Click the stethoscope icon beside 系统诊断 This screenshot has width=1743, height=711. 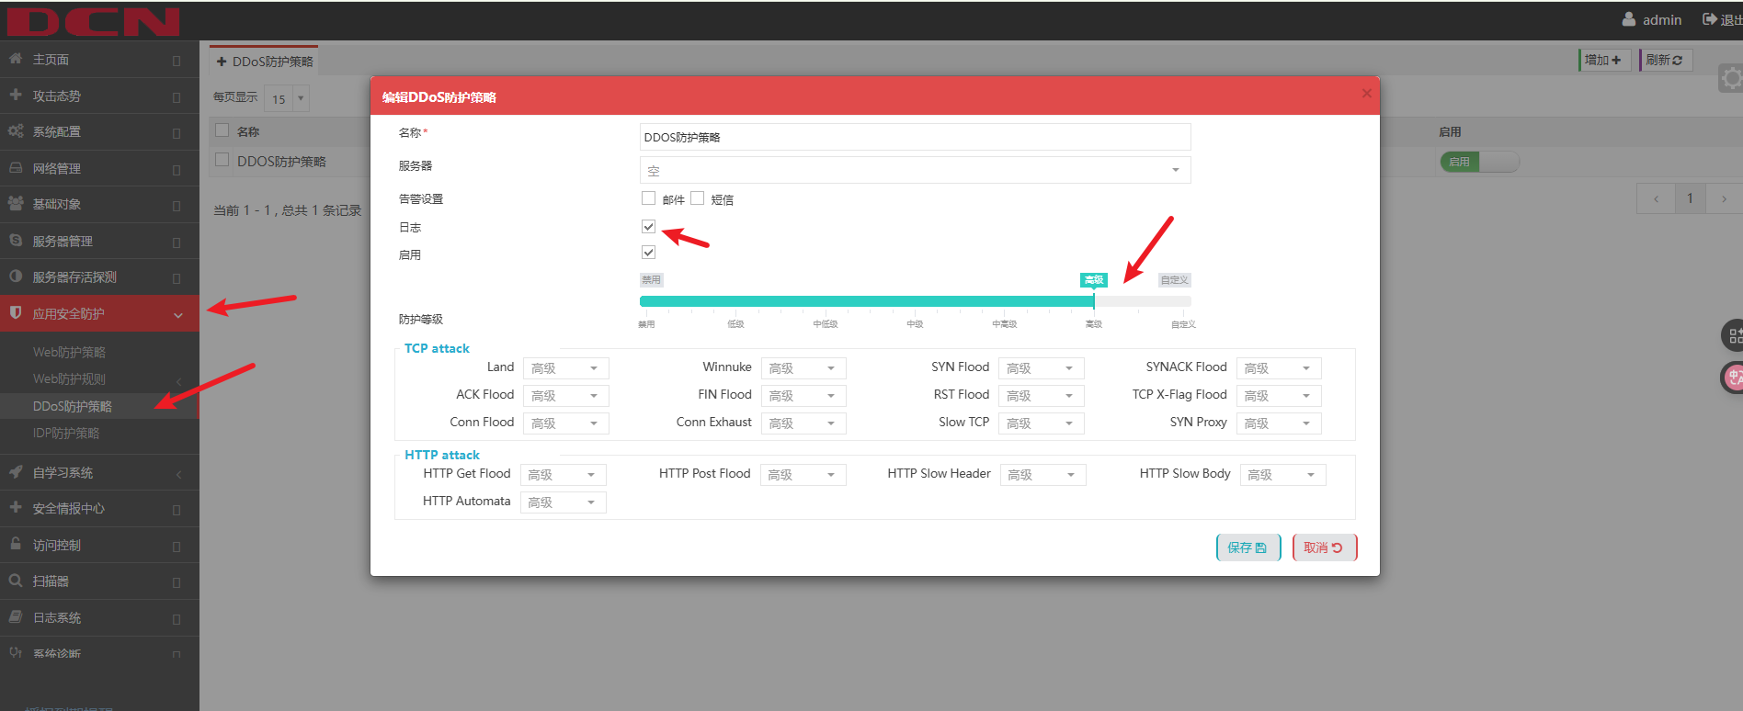16,652
